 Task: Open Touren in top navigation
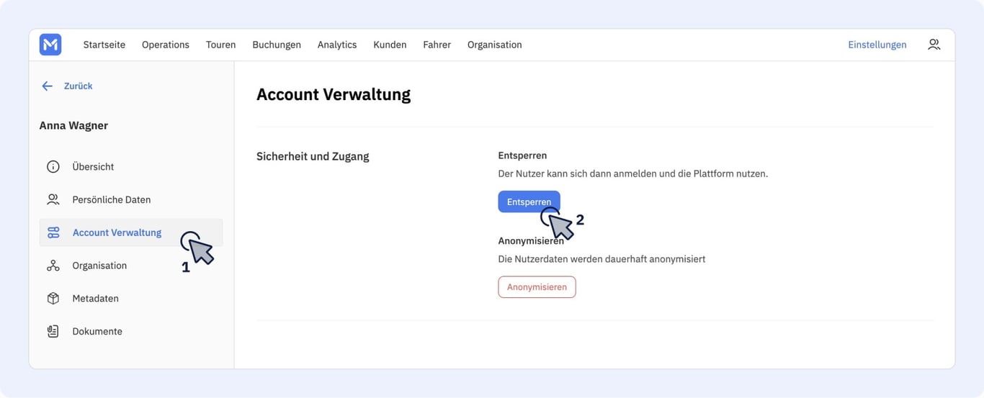click(x=220, y=45)
